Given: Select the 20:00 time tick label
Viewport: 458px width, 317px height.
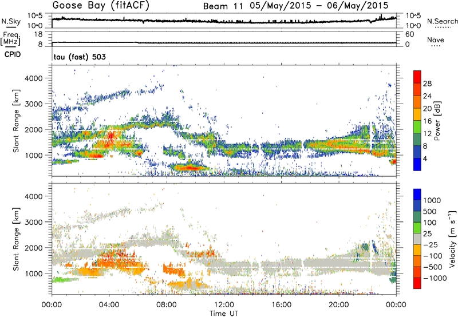Looking at the screenshot, I should coord(338,305).
